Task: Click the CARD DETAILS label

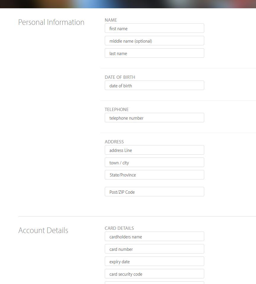Action: pyautogui.click(x=119, y=228)
